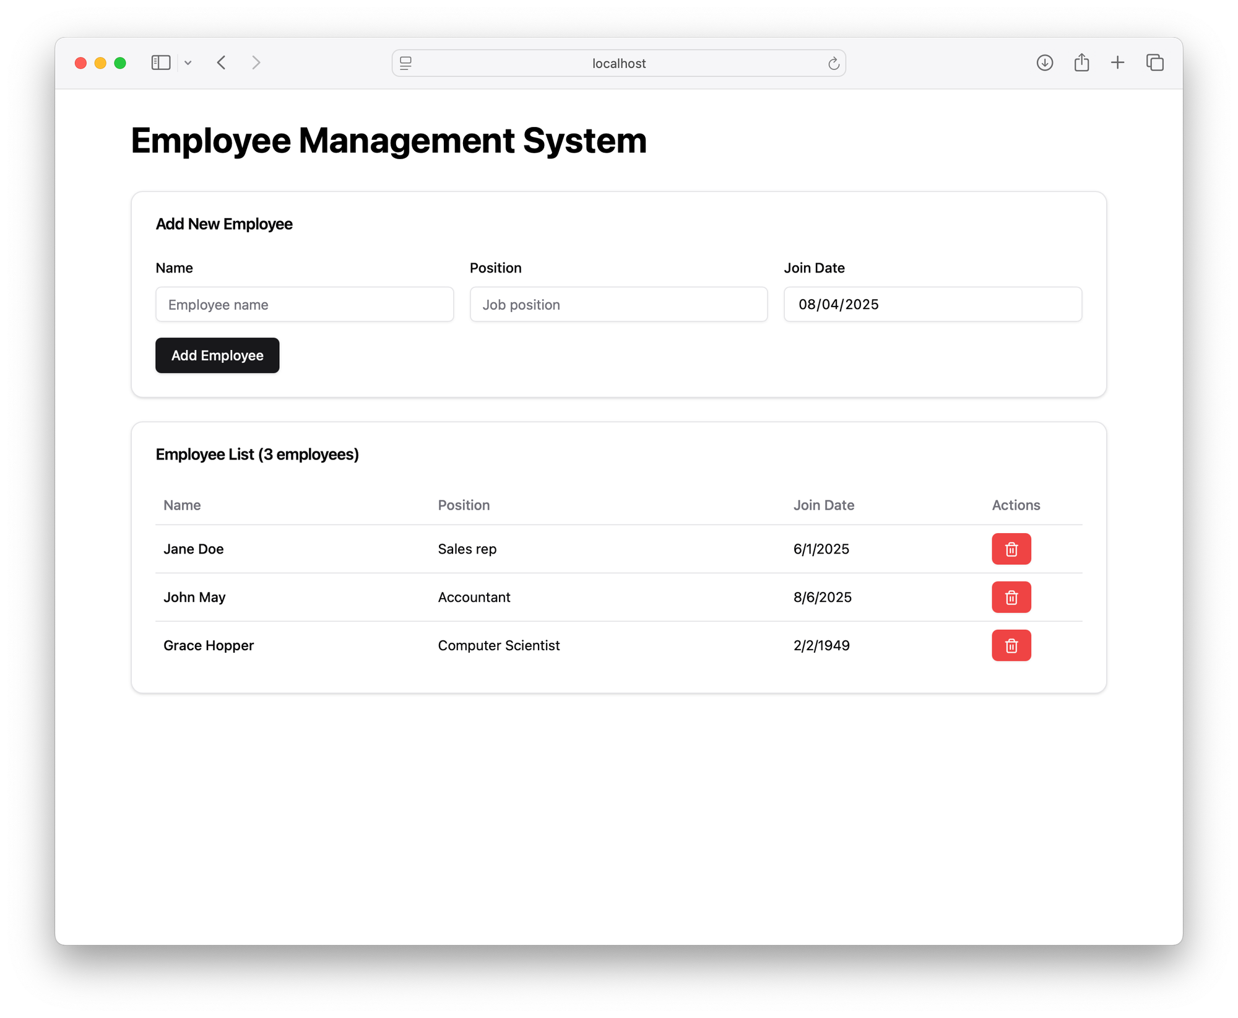Image resolution: width=1238 pixels, height=1018 pixels.
Task: Click the Share icon in toolbar
Action: [x=1081, y=63]
